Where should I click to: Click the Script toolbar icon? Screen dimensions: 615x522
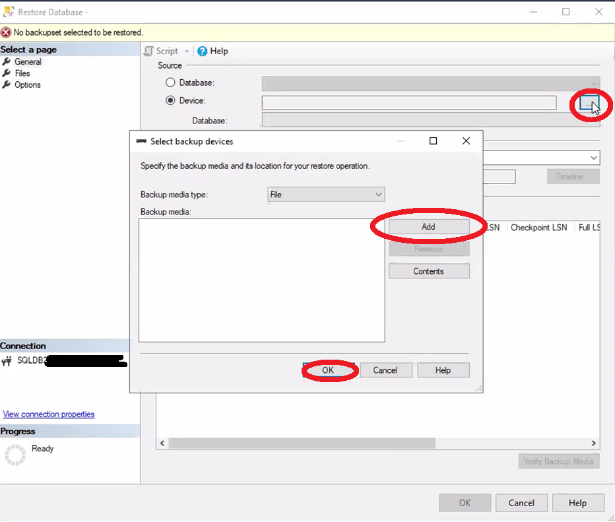[149, 51]
